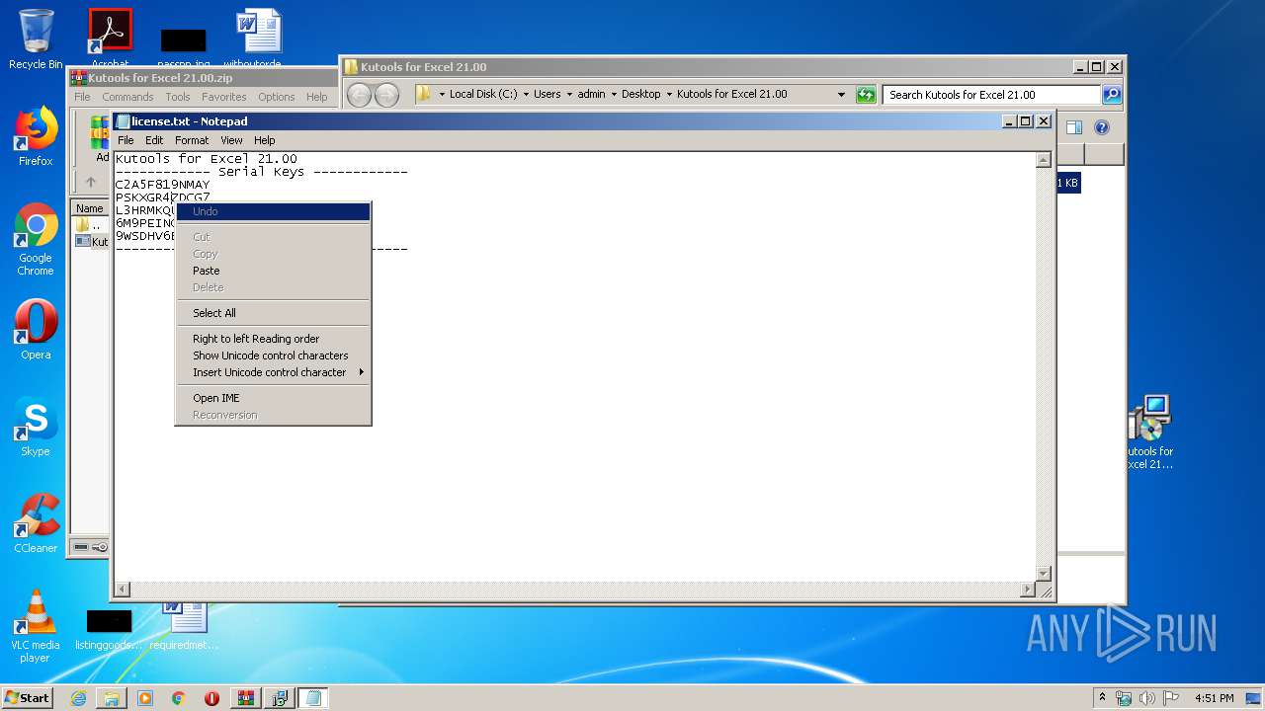Open Notepad's View menu

pyautogui.click(x=231, y=140)
